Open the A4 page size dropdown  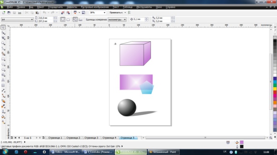(32, 20)
